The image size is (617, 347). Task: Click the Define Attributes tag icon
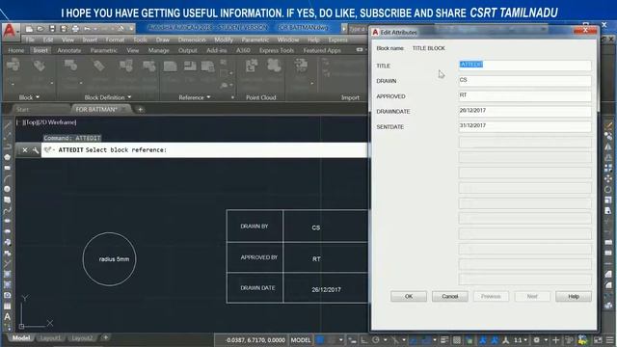coord(98,66)
